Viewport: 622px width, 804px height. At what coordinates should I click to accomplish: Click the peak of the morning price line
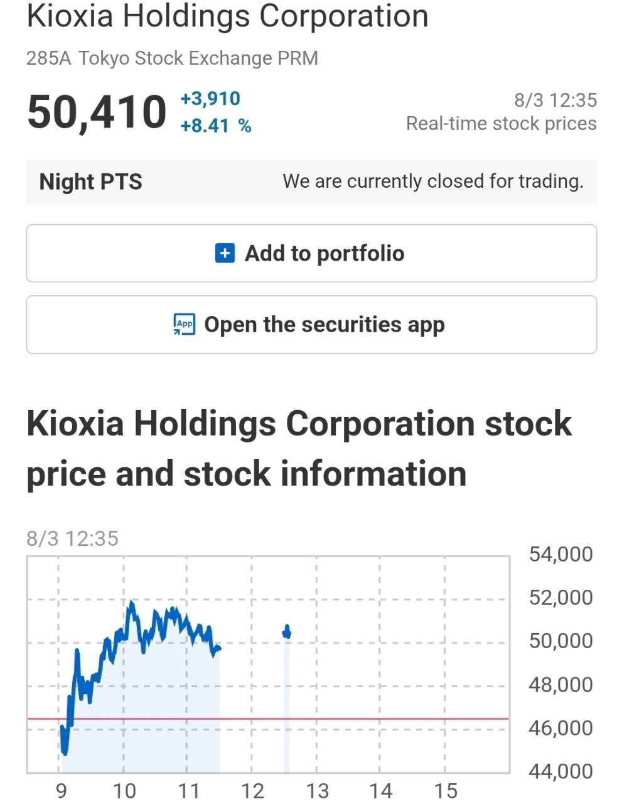(x=131, y=603)
